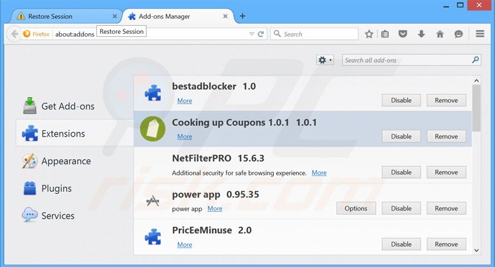Disable the power app extension
495x267 pixels.
tap(401, 208)
